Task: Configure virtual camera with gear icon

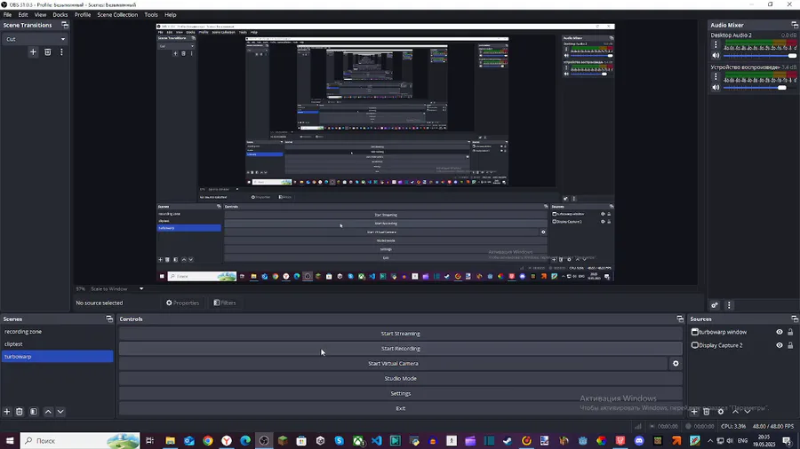Action: [676, 364]
